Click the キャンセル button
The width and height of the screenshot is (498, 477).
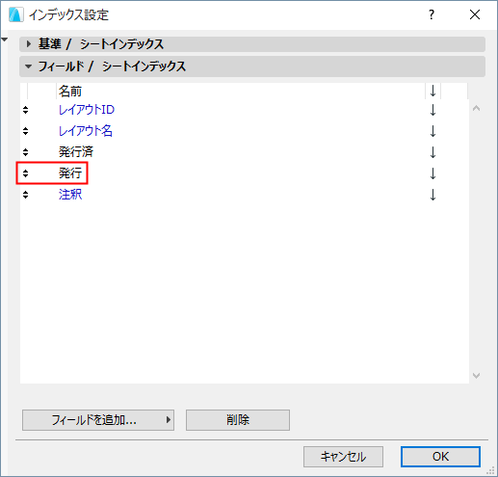click(x=343, y=457)
